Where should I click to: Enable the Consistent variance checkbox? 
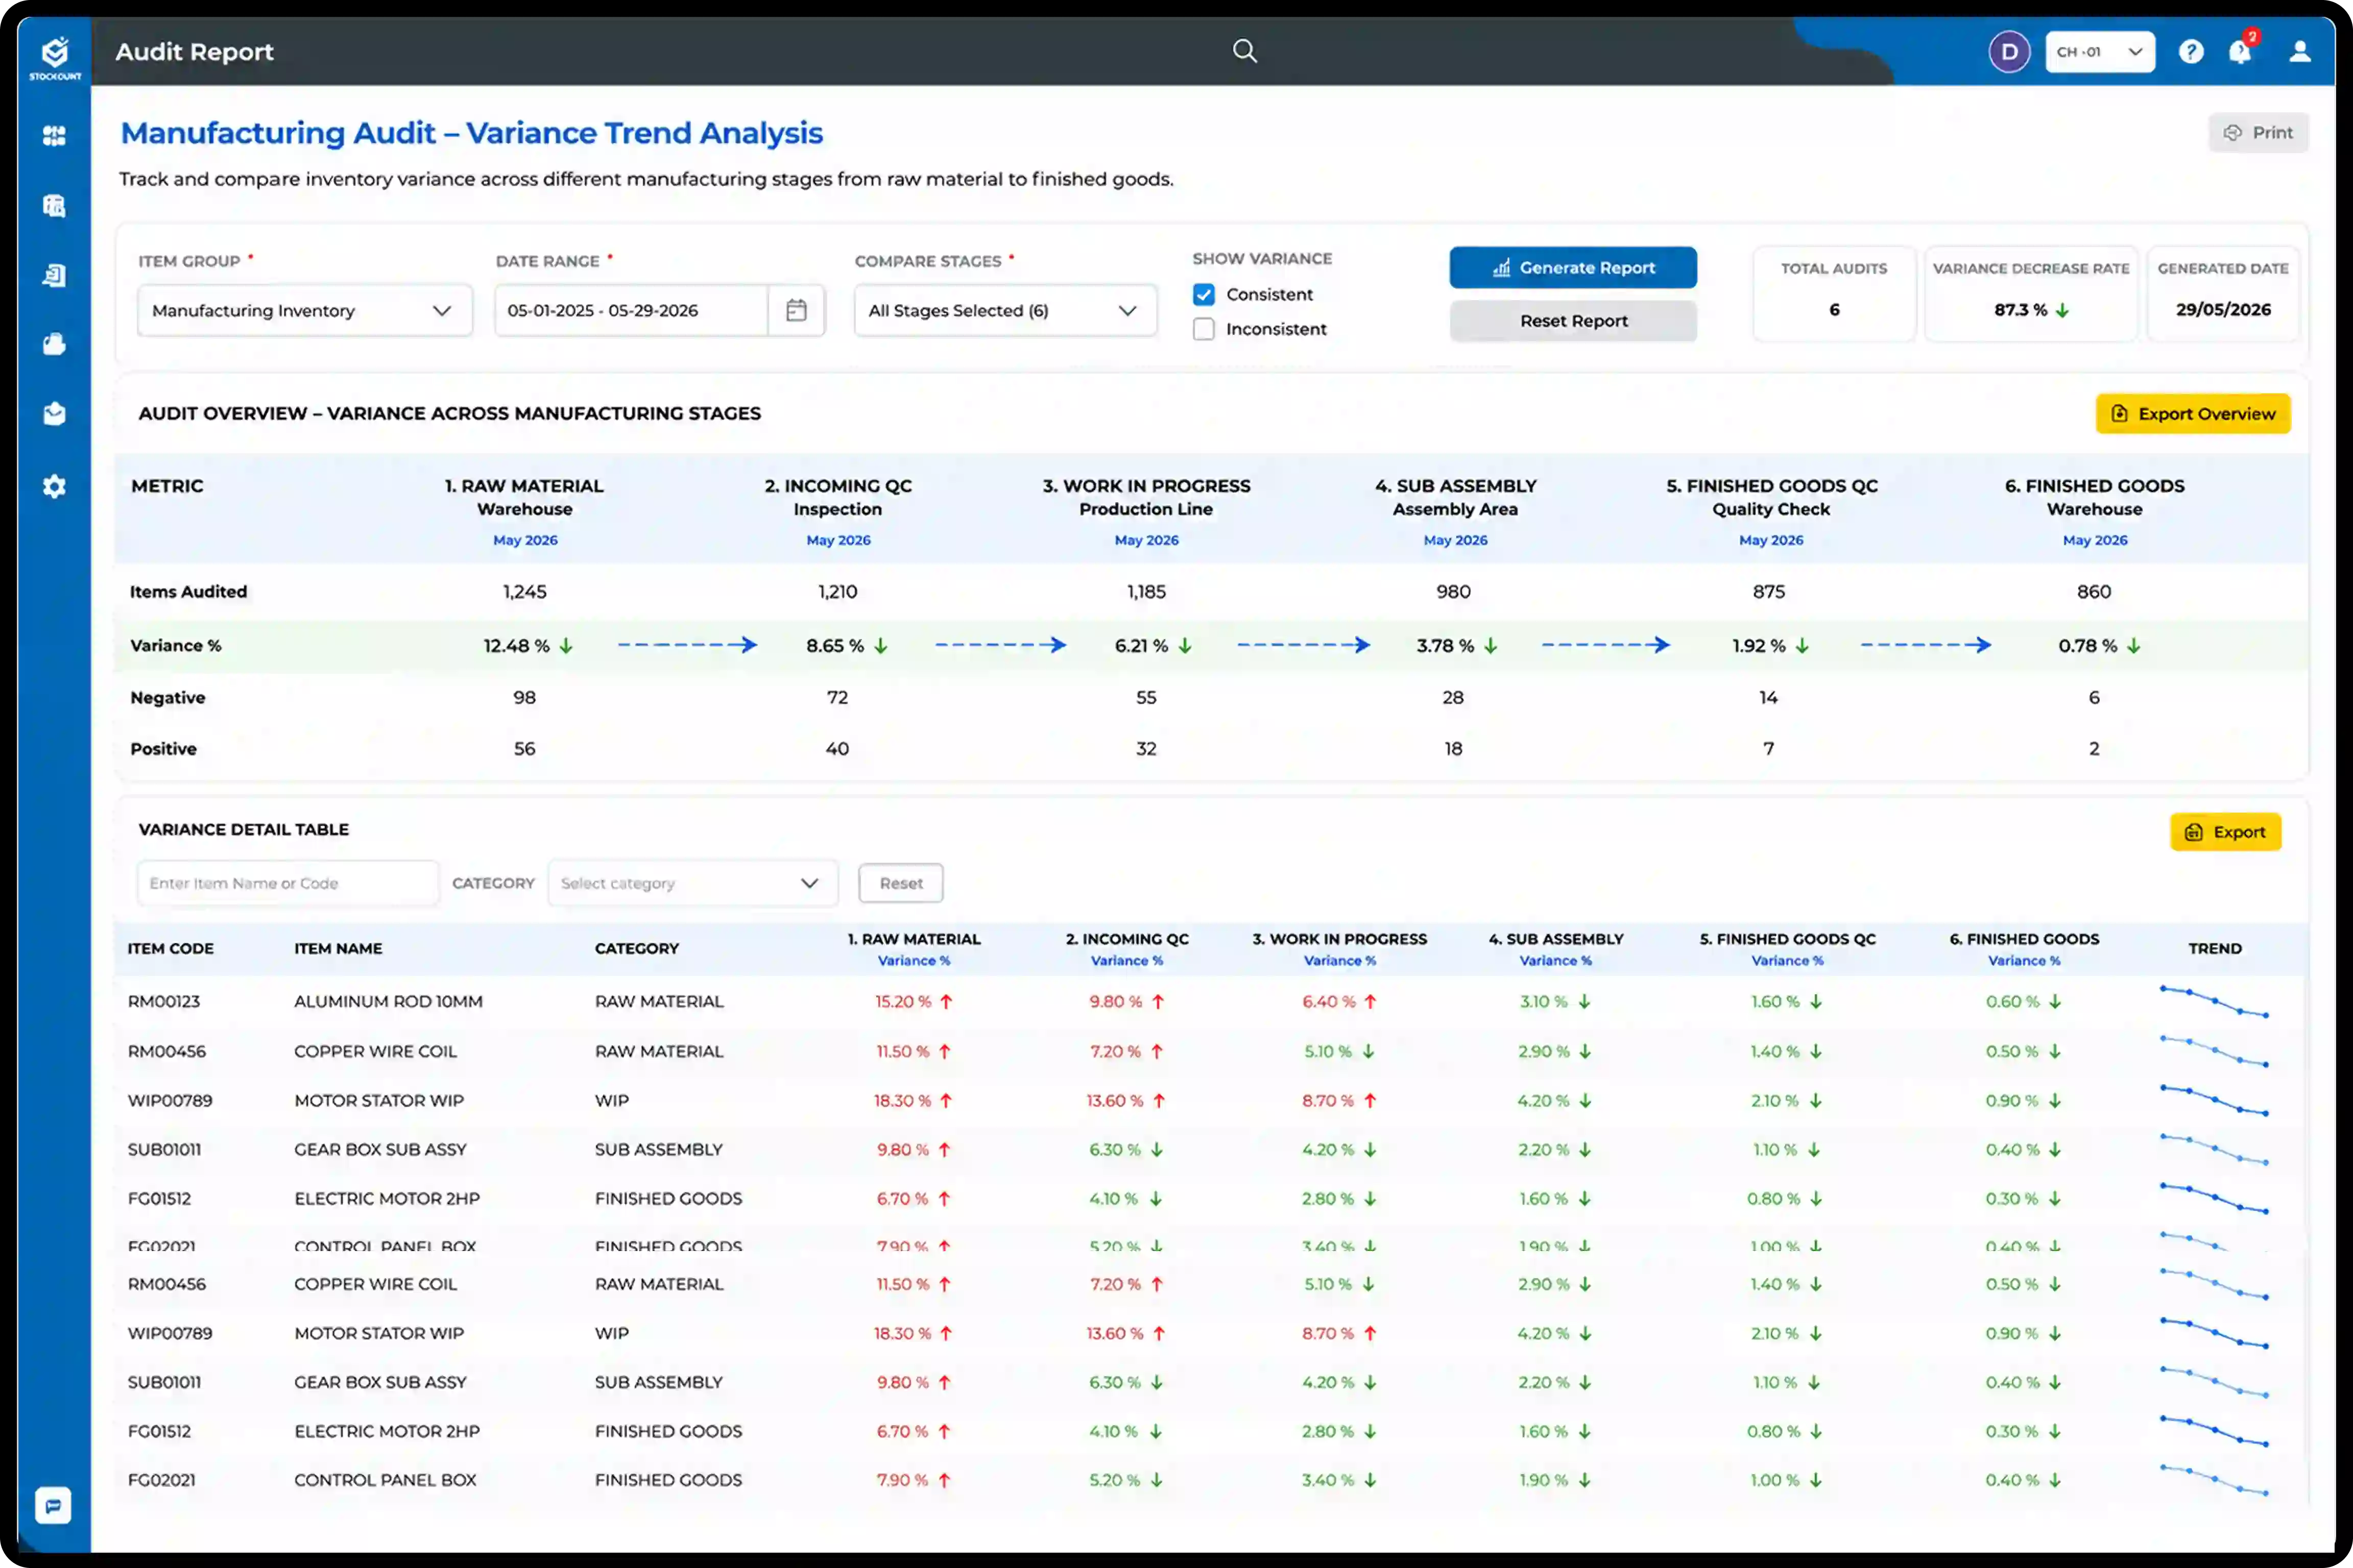pos(1204,294)
